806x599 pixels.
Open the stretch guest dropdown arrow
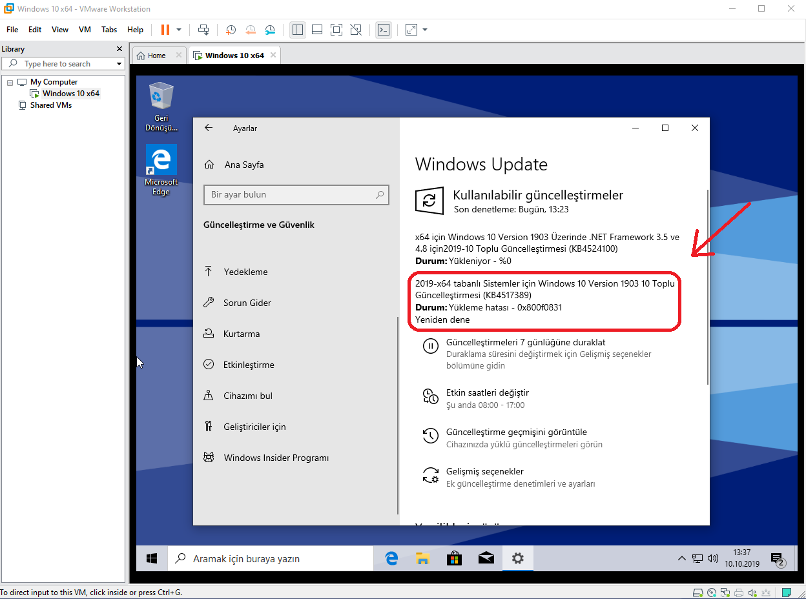coord(425,30)
